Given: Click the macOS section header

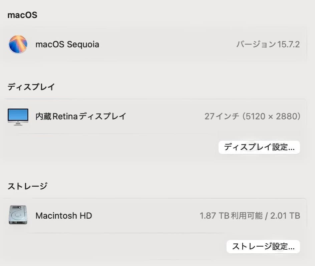Looking at the screenshot, I should pyautogui.click(x=22, y=15).
